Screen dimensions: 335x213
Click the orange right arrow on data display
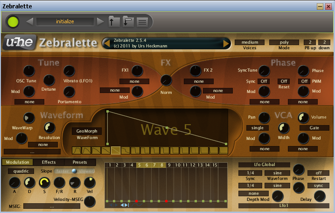point(226,43)
